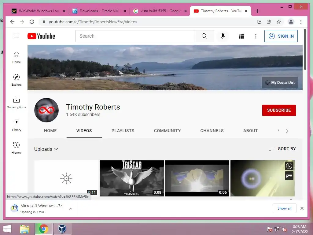This screenshot has height=235, width=313.
Task: Open the ABOUT tab
Action: tap(251, 131)
